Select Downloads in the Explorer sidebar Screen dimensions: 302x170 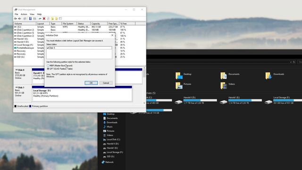click(x=110, y=123)
